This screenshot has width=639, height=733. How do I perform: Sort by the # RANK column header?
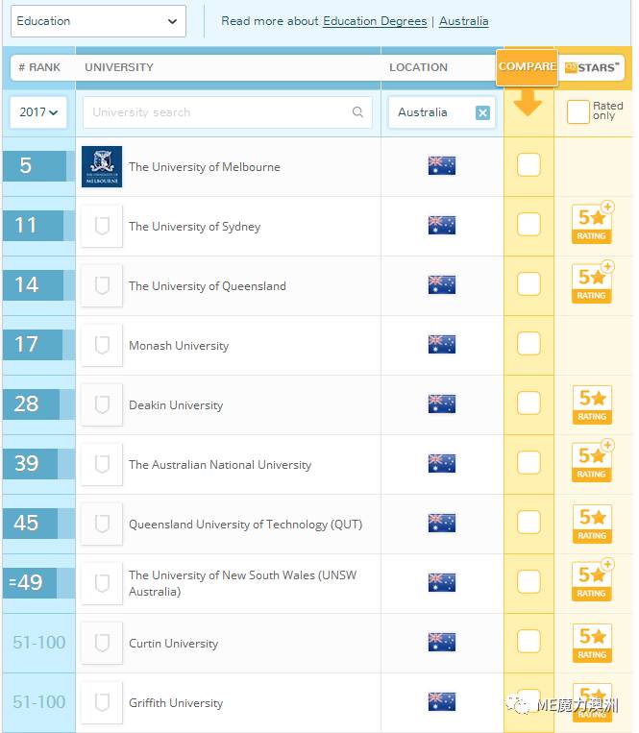pos(39,67)
